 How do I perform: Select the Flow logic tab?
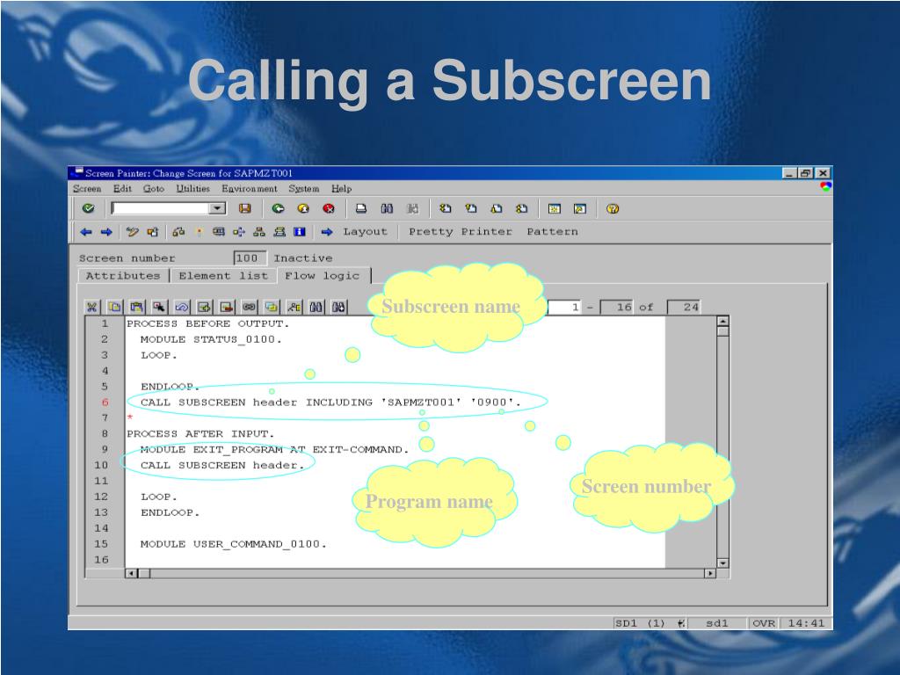tap(322, 276)
